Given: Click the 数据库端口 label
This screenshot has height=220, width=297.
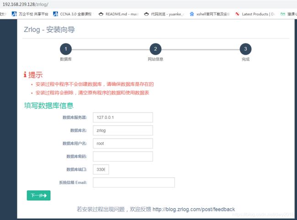Looking at the screenshot, I should (76, 169).
